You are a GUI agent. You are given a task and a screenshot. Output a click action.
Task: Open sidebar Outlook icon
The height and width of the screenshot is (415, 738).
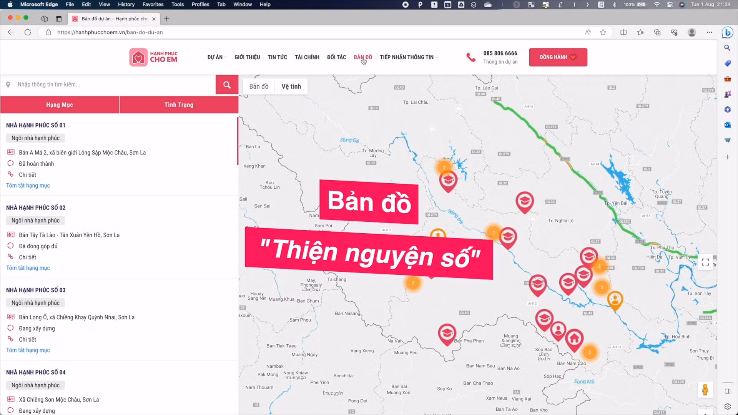727,125
